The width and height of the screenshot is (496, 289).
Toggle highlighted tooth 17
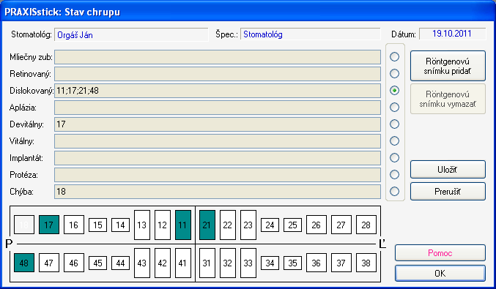[x=48, y=225]
